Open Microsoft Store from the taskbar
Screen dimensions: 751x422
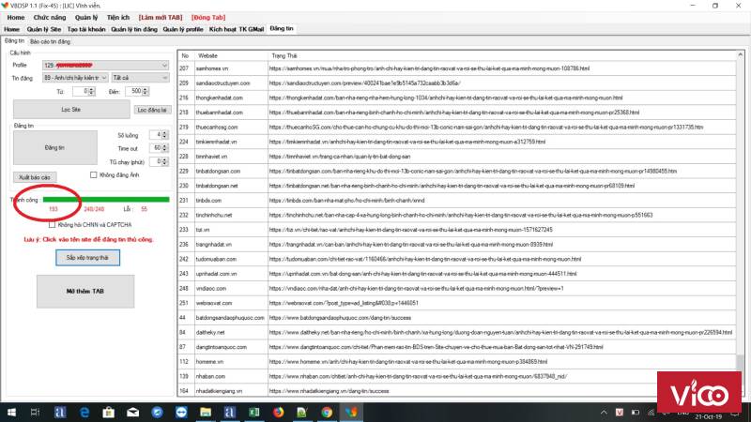pyautogui.click(x=109, y=412)
